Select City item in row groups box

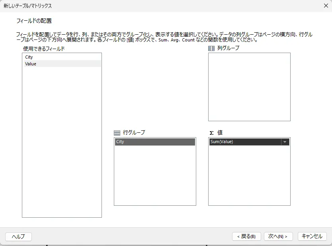click(x=155, y=142)
